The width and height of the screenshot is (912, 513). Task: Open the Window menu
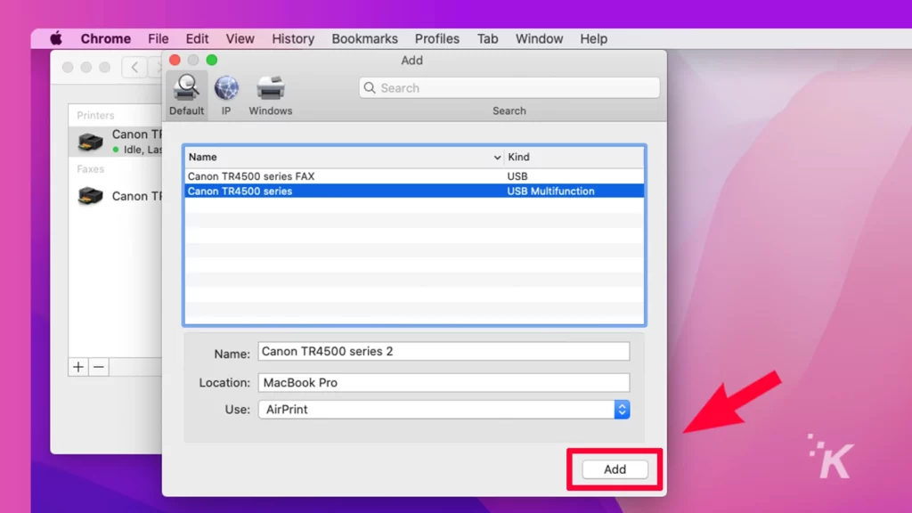[x=539, y=39]
